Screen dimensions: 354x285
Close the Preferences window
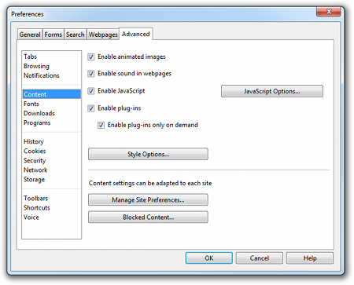[329, 12]
